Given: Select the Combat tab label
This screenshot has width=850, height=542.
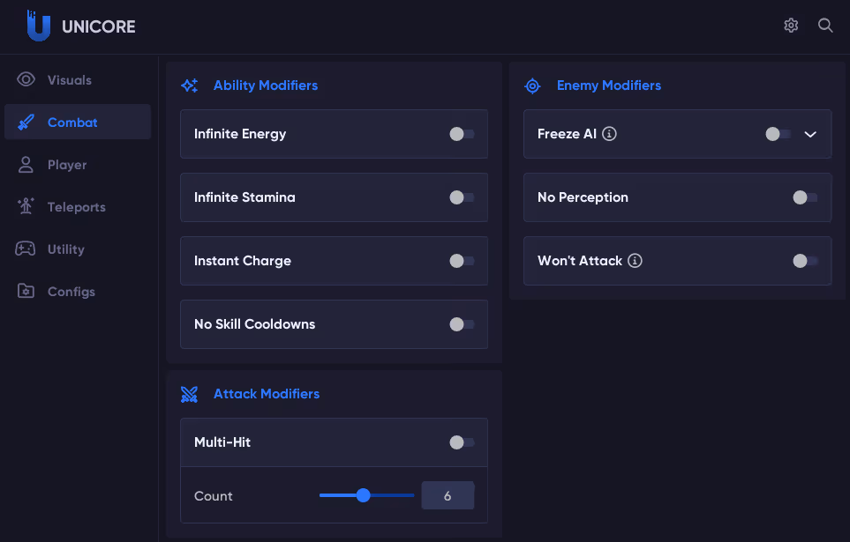Looking at the screenshot, I should 72,123.
